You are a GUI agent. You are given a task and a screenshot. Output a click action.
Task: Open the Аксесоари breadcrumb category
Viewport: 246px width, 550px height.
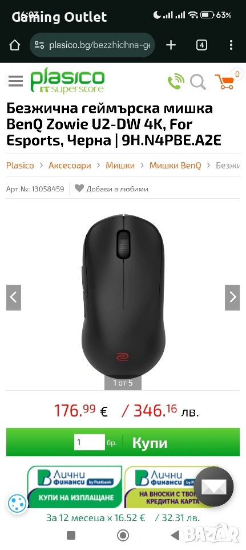click(x=70, y=166)
